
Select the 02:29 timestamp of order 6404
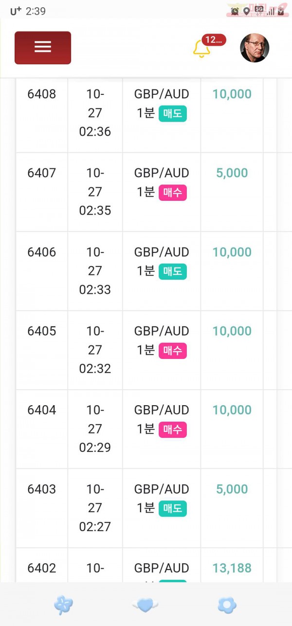pyautogui.click(x=95, y=447)
